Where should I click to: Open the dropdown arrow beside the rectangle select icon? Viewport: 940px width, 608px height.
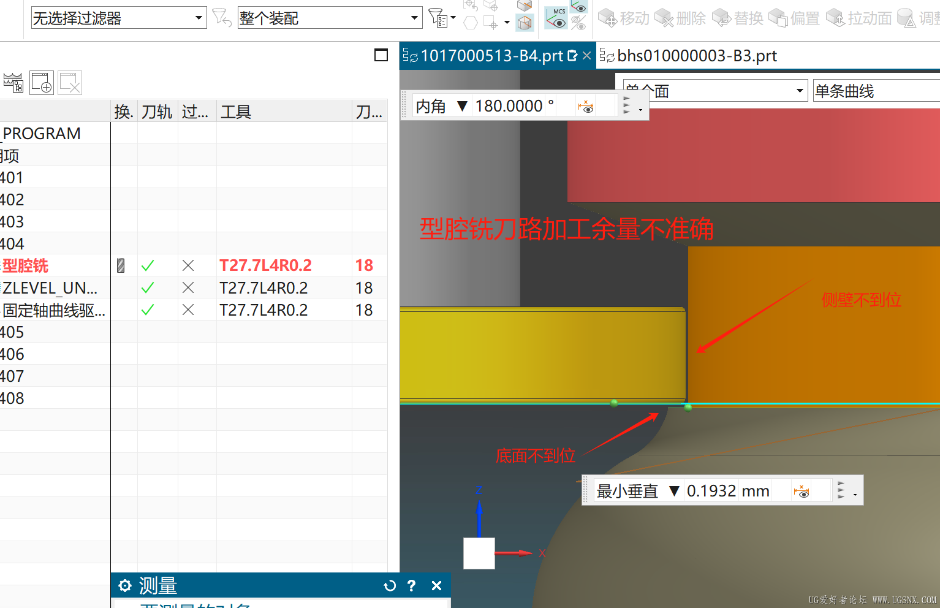[507, 23]
